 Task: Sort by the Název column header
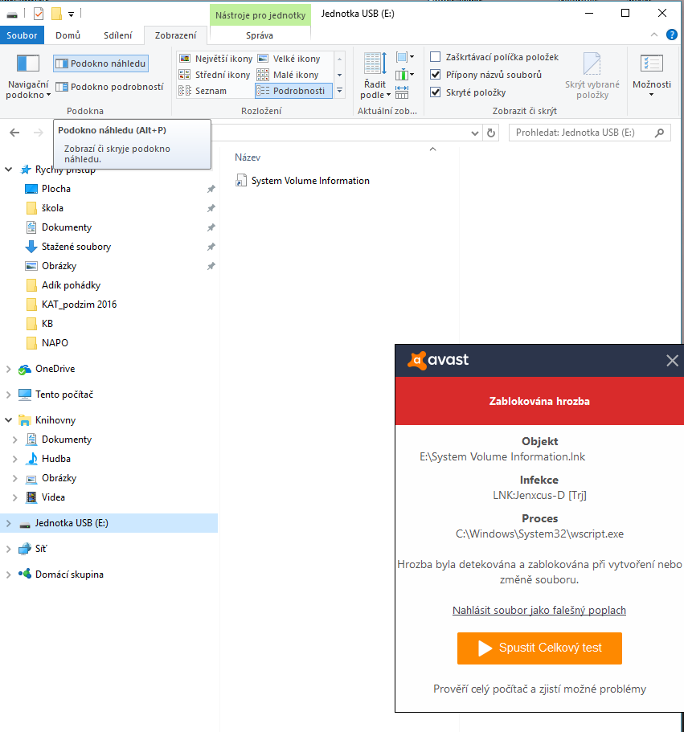248,157
